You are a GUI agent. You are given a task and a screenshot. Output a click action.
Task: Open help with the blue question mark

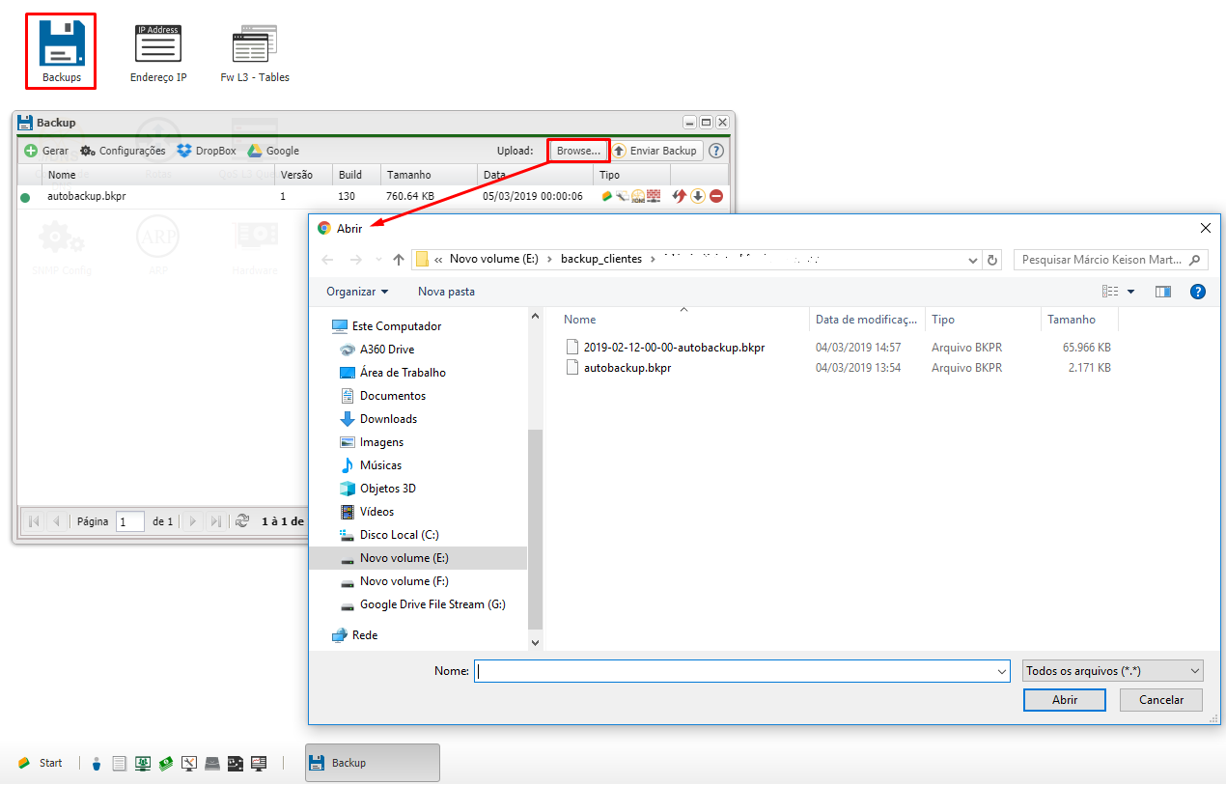(1198, 292)
